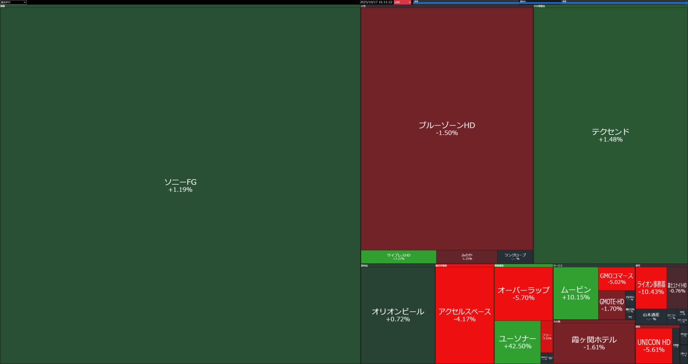
Task: Select the ソニーFG tile
Action: point(180,185)
